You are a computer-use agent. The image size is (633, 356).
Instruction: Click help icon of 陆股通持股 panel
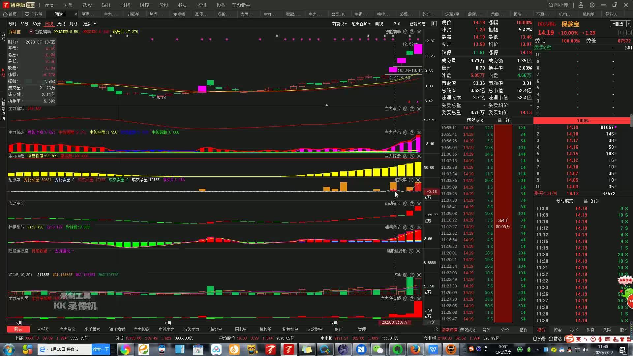(x=411, y=251)
